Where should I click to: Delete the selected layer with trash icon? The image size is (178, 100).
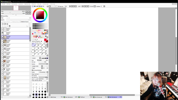pos(9,26)
